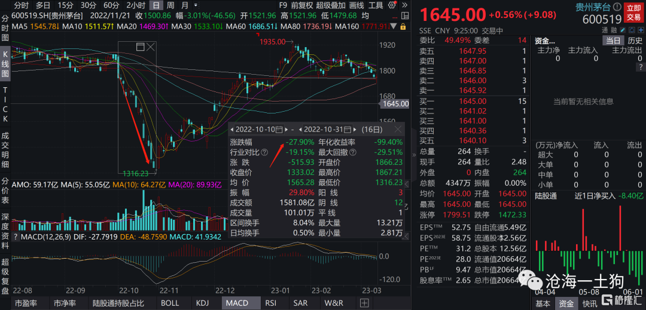
Task: Click the question mark before MACD label
Action: (x=16, y=237)
